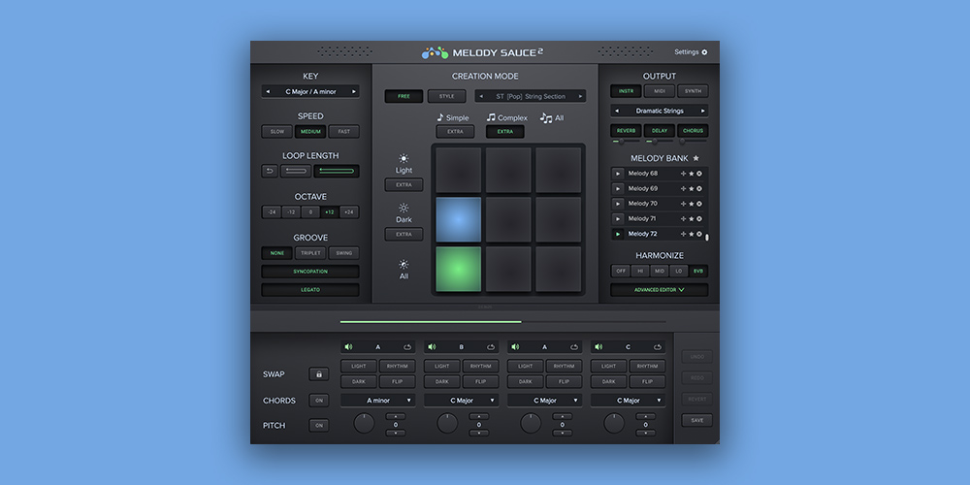The image size is (970, 485).
Task: Open the A minor chord dropdown
Action: click(x=377, y=400)
